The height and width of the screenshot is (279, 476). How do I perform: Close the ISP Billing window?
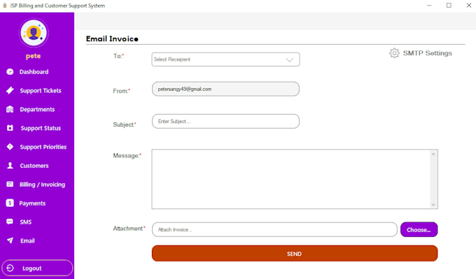pos(468,6)
